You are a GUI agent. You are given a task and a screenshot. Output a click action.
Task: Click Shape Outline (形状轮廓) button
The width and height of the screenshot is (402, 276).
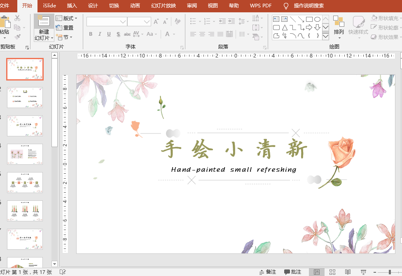(385, 28)
